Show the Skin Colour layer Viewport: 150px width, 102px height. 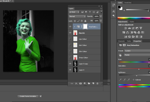(70, 51)
